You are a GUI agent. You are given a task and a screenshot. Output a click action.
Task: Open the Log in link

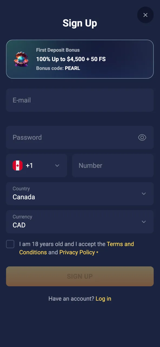point(103,298)
